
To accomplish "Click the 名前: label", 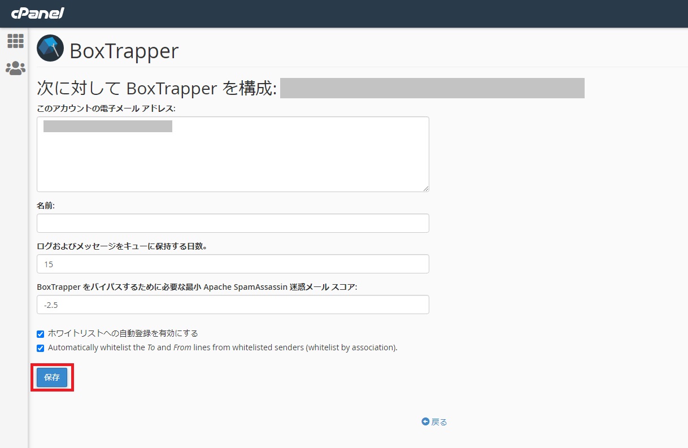I will tap(46, 206).
